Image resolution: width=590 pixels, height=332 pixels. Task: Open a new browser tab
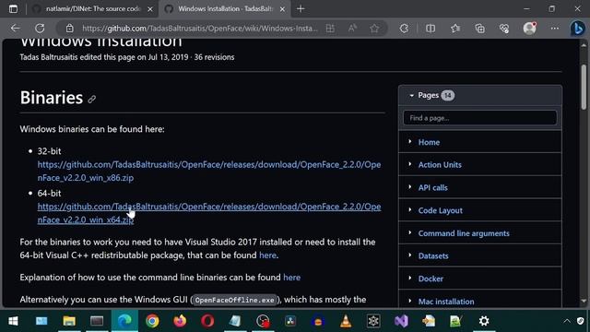[x=301, y=8]
